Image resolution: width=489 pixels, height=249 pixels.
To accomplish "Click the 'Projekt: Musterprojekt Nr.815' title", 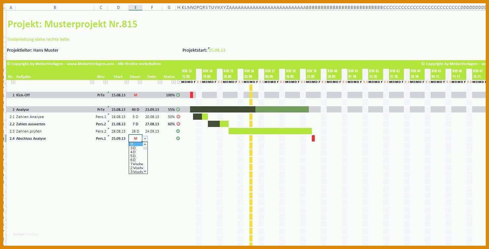I will [x=73, y=24].
